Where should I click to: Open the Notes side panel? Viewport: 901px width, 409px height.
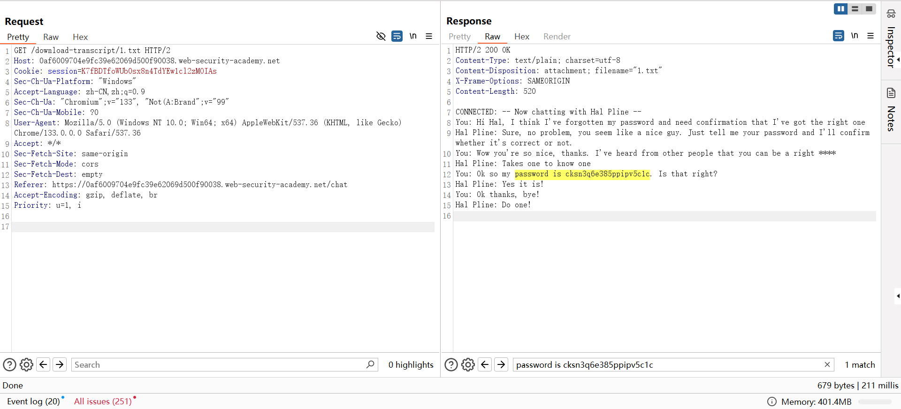891,117
